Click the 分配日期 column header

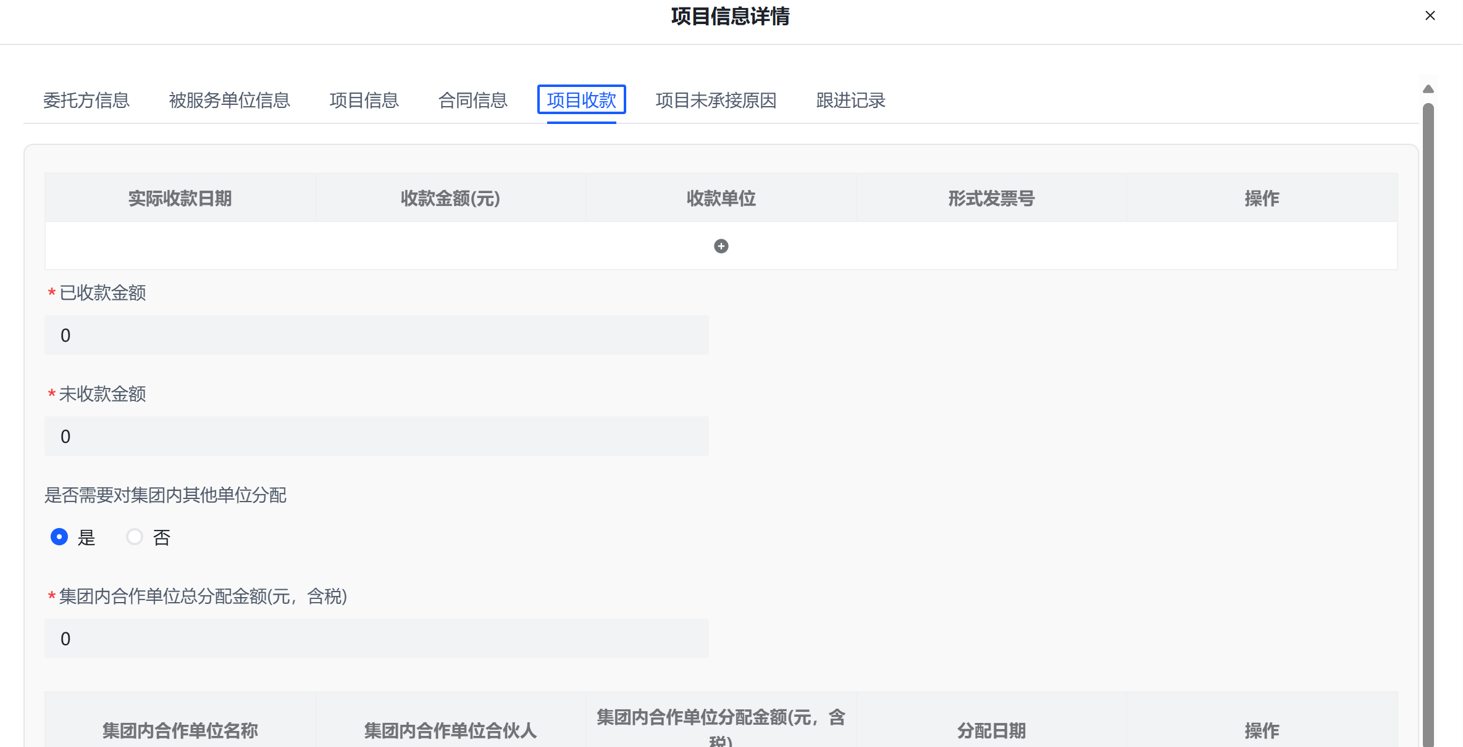(x=991, y=730)
